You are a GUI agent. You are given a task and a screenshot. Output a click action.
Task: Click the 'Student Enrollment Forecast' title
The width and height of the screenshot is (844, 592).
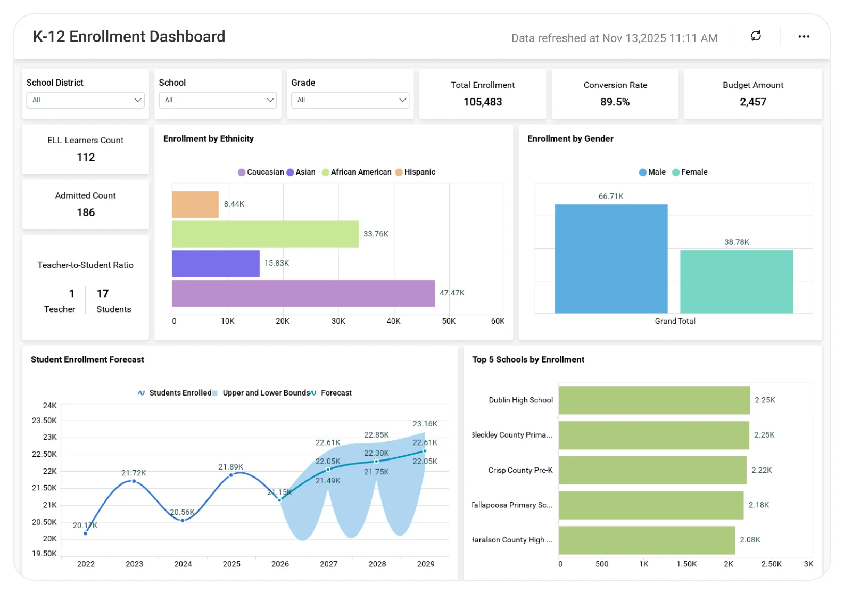coord(87,359)
